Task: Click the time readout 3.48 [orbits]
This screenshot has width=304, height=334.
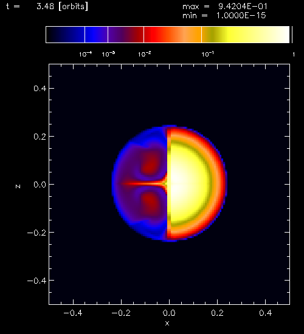Action: click(62, 7)
